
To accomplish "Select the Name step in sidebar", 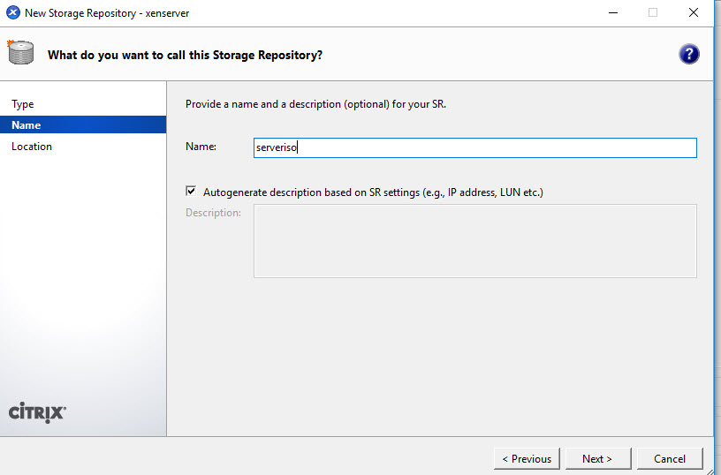I will (27, 125).
